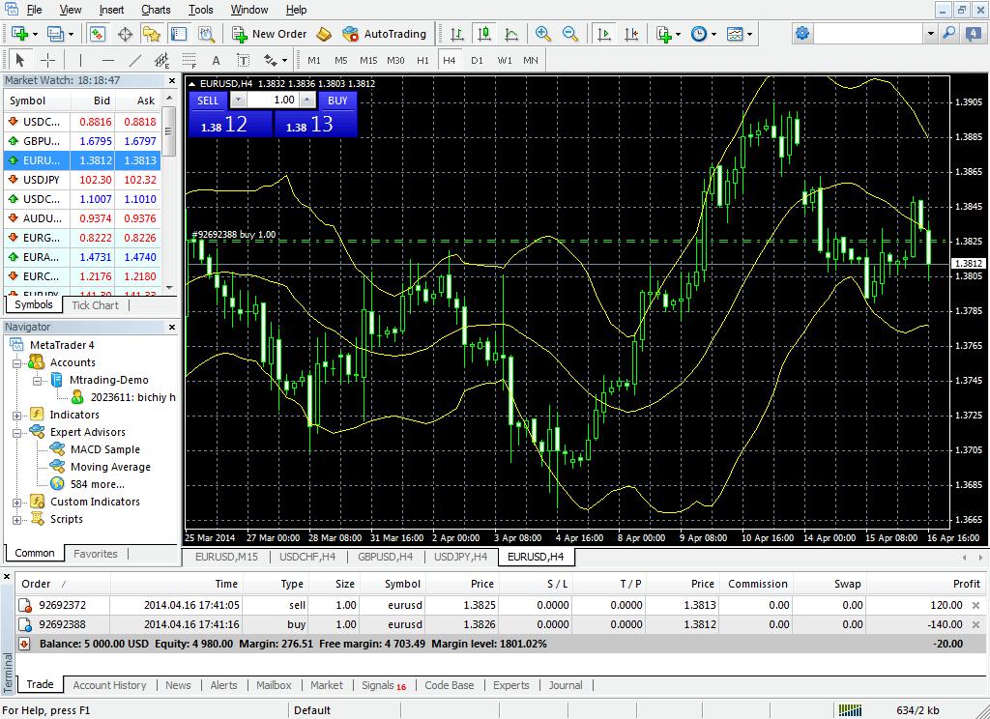Open the Tools menu
The height and width of the screenshot is (719, 990).
click(201, 10)
